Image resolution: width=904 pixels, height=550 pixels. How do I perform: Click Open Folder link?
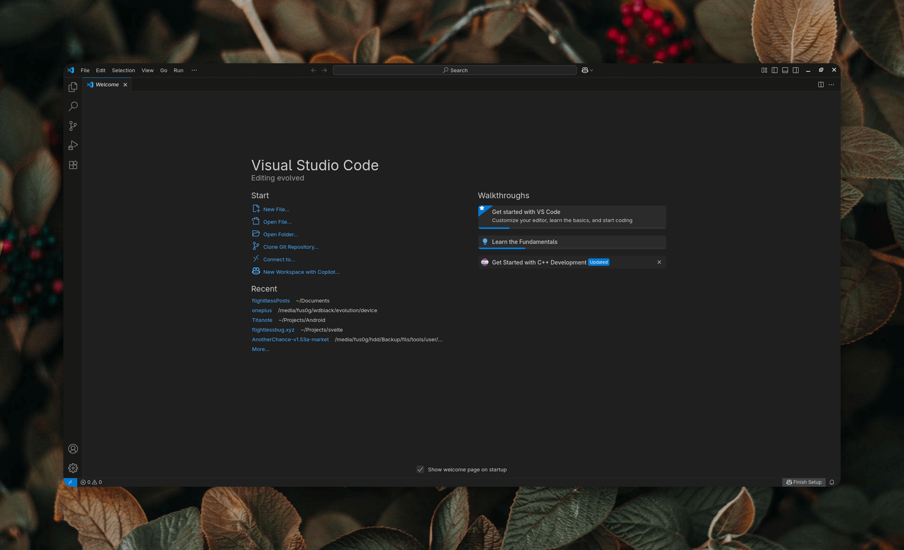point(280,234)
